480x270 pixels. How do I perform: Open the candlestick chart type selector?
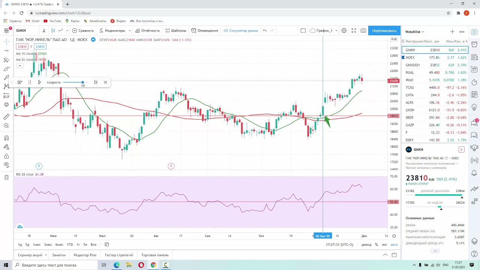(x=53, y=31)
